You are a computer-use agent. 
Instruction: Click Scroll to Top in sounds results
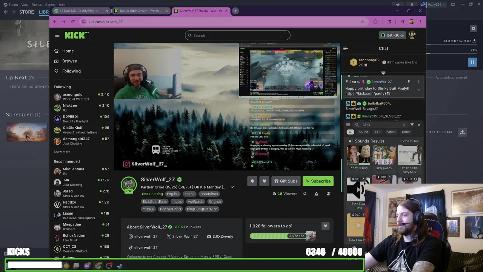410,141
